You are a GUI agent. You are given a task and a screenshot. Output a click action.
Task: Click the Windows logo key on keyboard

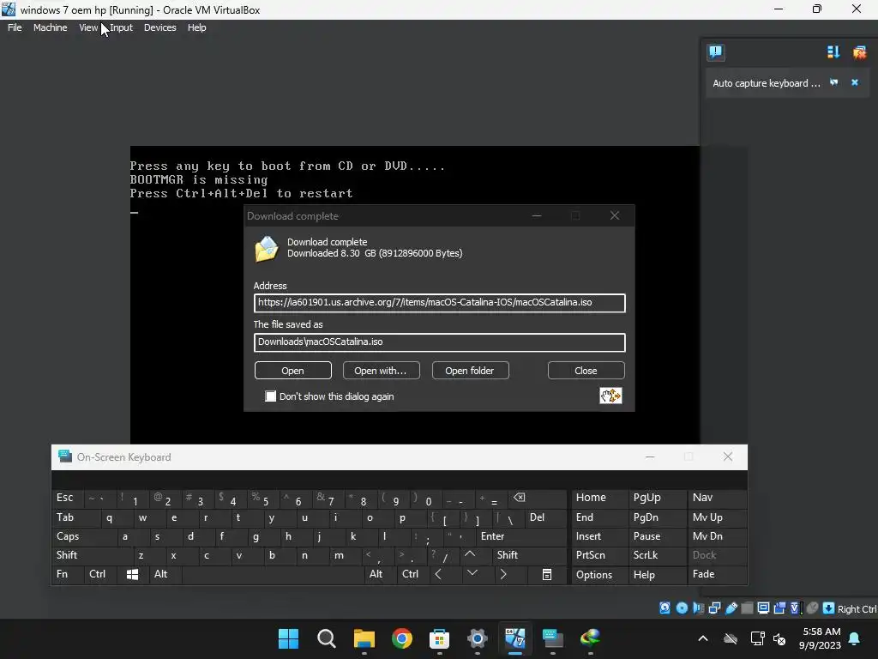click(132, 574)
